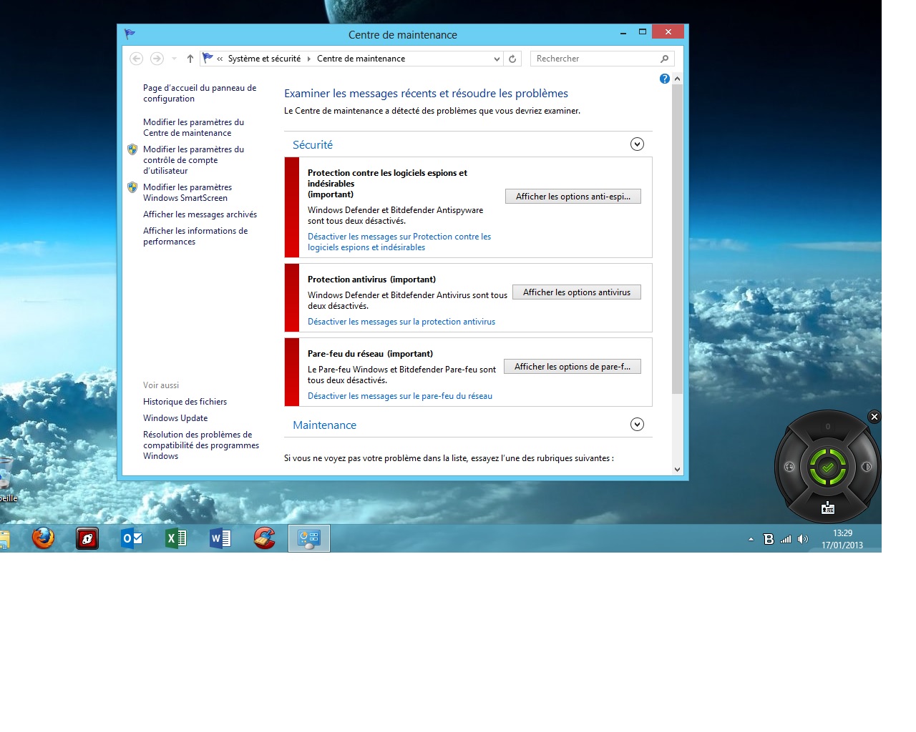Open Modifier les paramètres du Centre de maintenance

(x=193, y=127)
